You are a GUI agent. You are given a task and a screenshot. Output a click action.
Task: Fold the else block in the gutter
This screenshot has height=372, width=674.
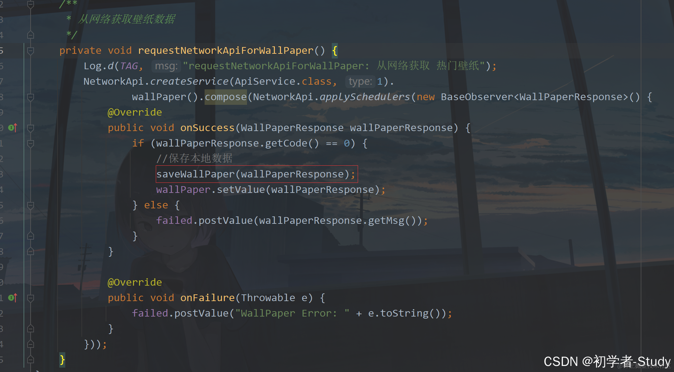click(x=30, y=205)
